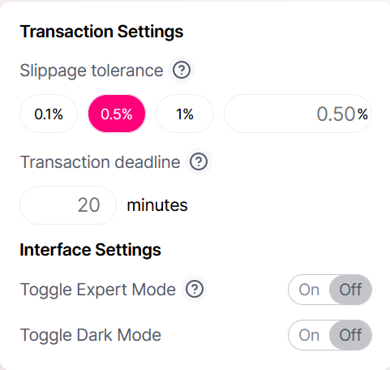Click the Transaction deadline label text
390x370 pixels.
point(100,162)
